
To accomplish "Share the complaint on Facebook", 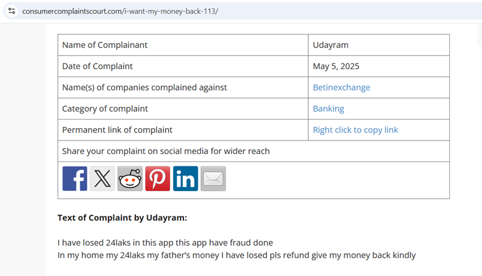I will coord(75,179).
